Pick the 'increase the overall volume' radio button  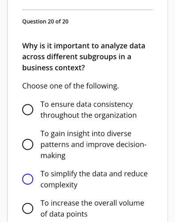[27, 208]
